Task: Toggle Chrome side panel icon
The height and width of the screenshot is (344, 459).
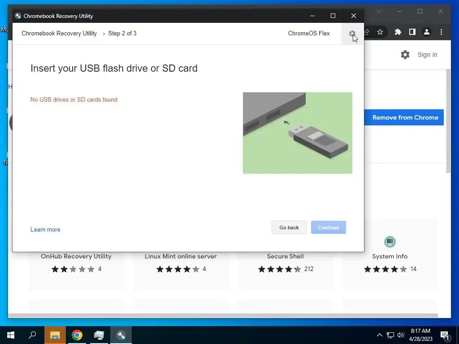Action: point(412,32)
